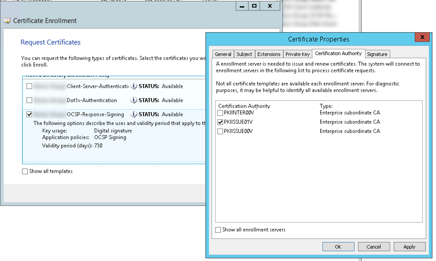Screen dimensions: 436x261
Task: Enable Show all templates checkbox
Action: click(25, 171)
